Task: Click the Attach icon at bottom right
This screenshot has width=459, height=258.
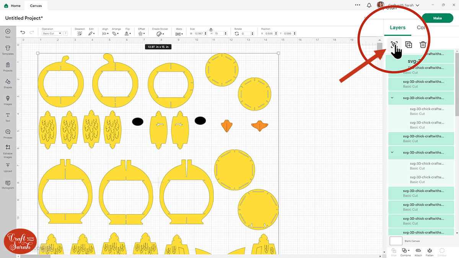Action: click(418, 251)
